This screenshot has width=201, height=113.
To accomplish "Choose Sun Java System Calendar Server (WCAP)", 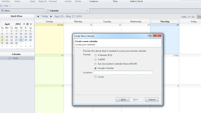I will coord(95,64).
